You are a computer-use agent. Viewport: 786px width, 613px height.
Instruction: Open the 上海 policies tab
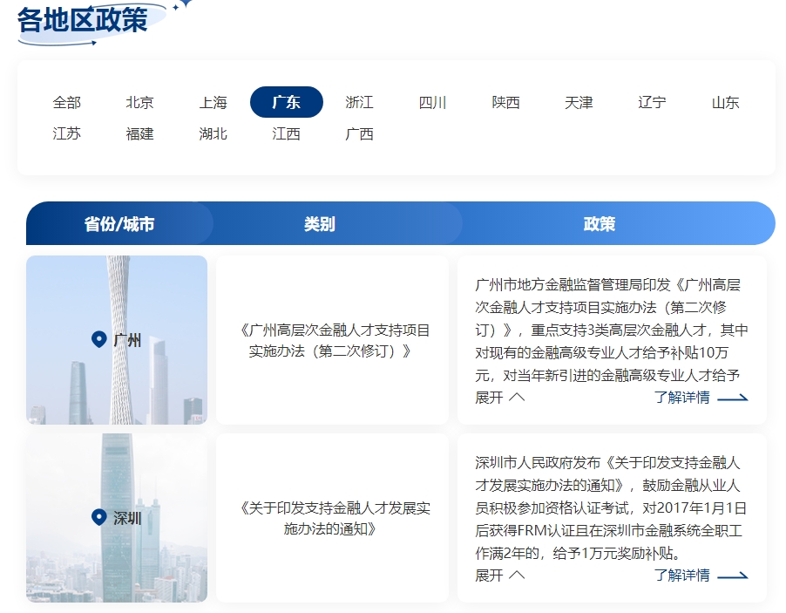click(x=213, y=102)
